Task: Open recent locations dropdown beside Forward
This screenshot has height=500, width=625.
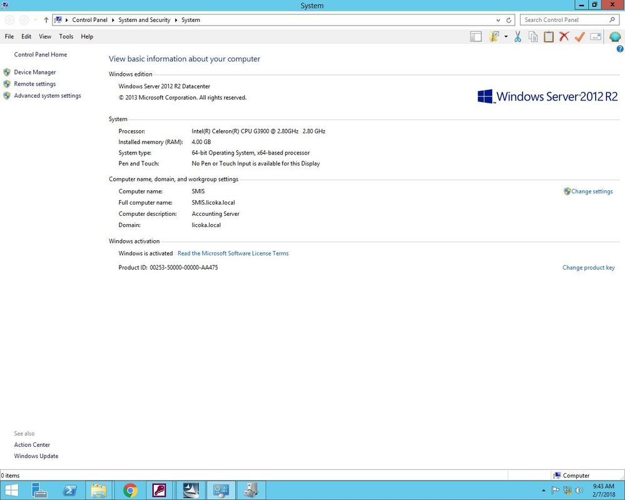Action: coord(36,20)
